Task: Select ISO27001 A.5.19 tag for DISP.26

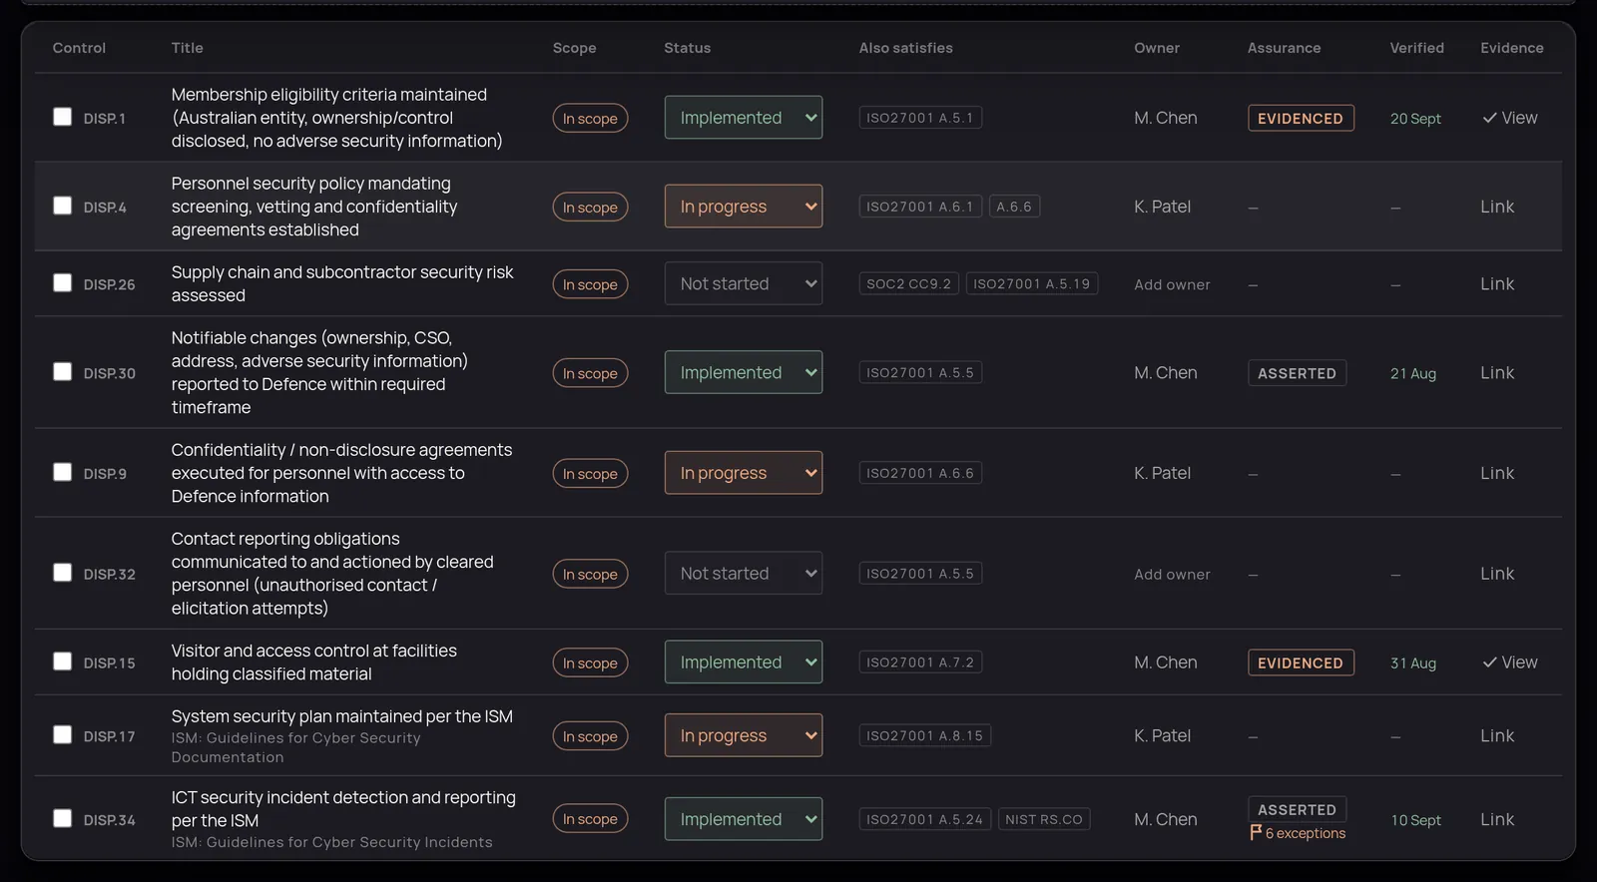Action: click(1032, 284)
